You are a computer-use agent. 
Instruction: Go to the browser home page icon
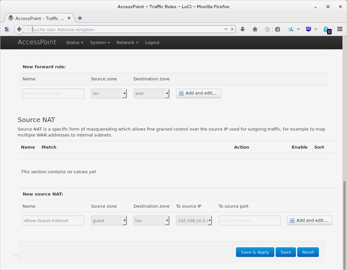255,29
